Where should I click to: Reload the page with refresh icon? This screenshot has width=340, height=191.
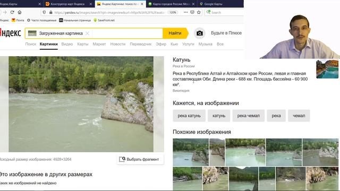coord(12,12)
